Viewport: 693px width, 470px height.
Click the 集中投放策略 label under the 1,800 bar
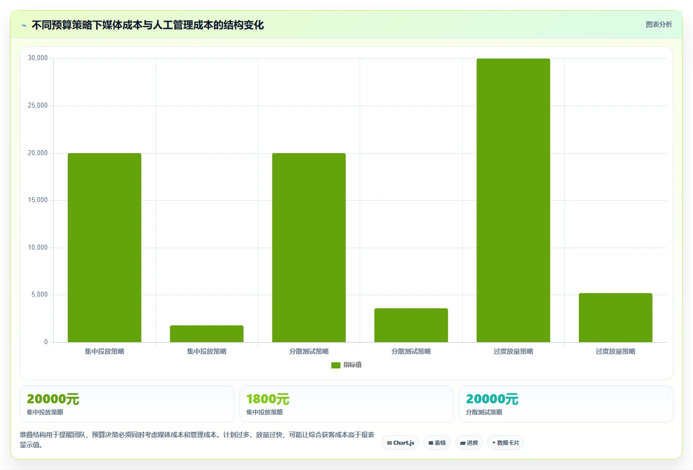pos(207,352)
